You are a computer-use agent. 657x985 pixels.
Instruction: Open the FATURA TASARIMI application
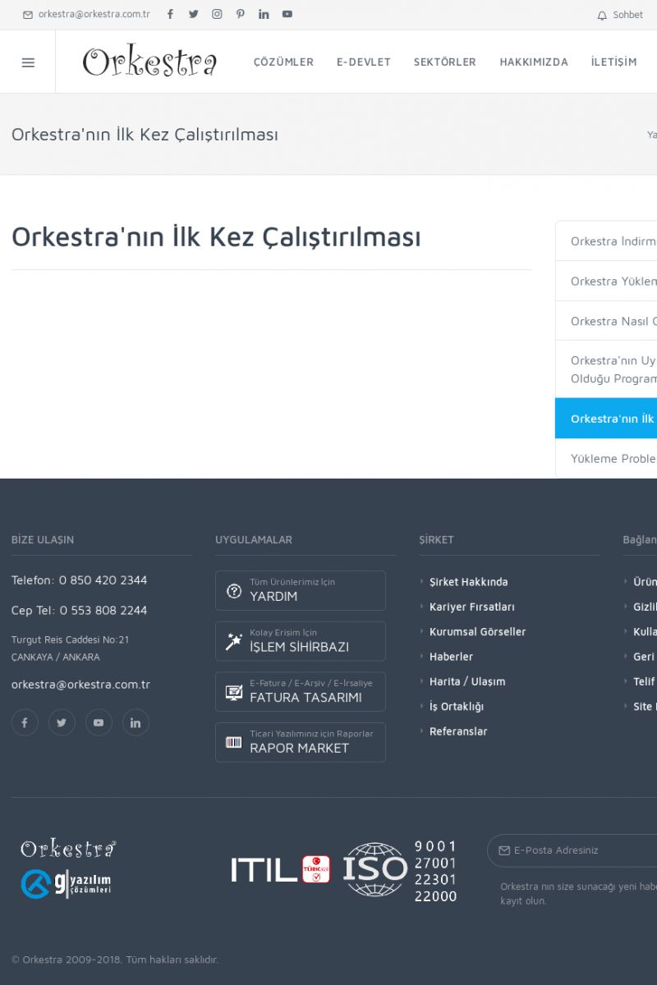[301, 692]
